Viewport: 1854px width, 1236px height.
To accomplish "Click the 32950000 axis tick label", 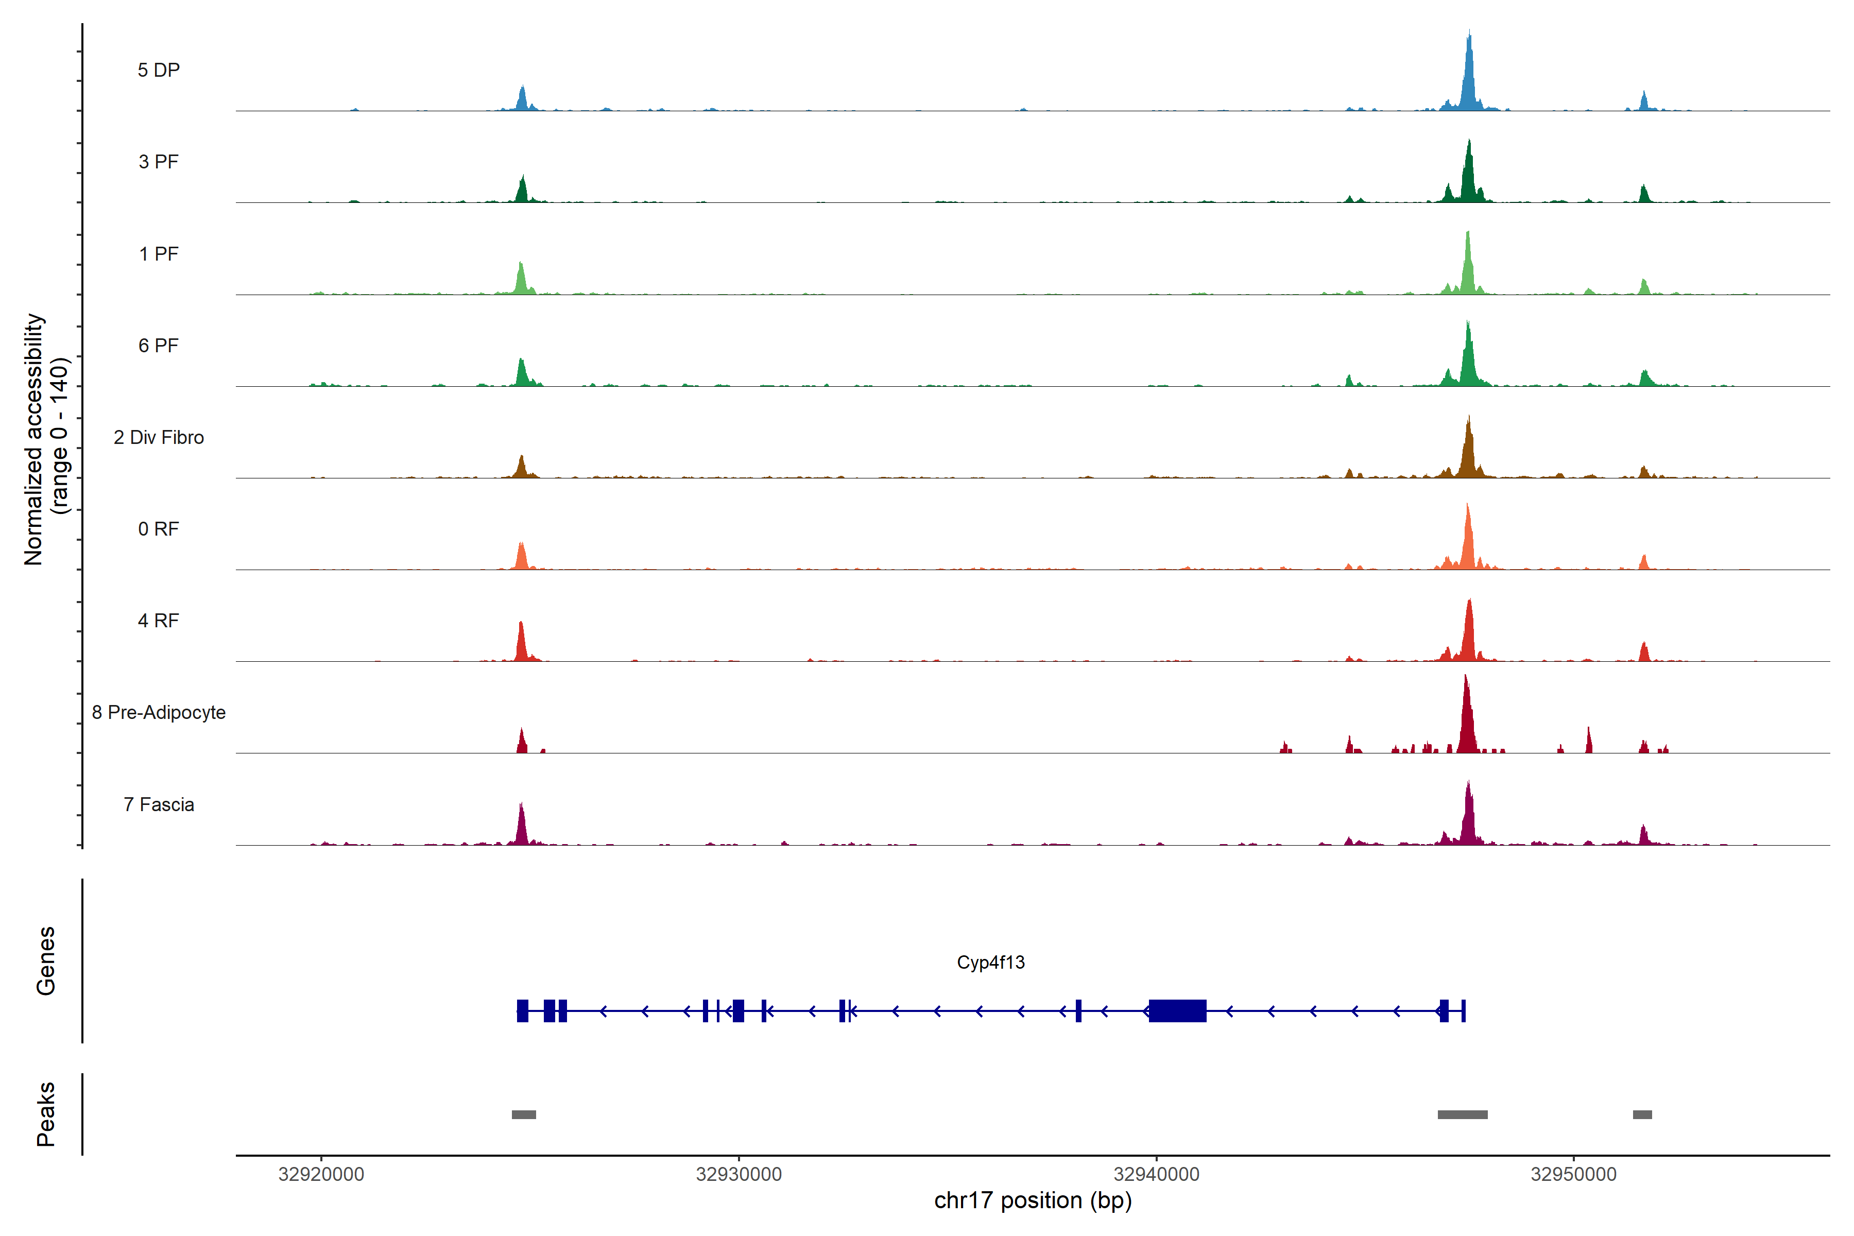I will pyautogui.click(x=1573, y=1174).
